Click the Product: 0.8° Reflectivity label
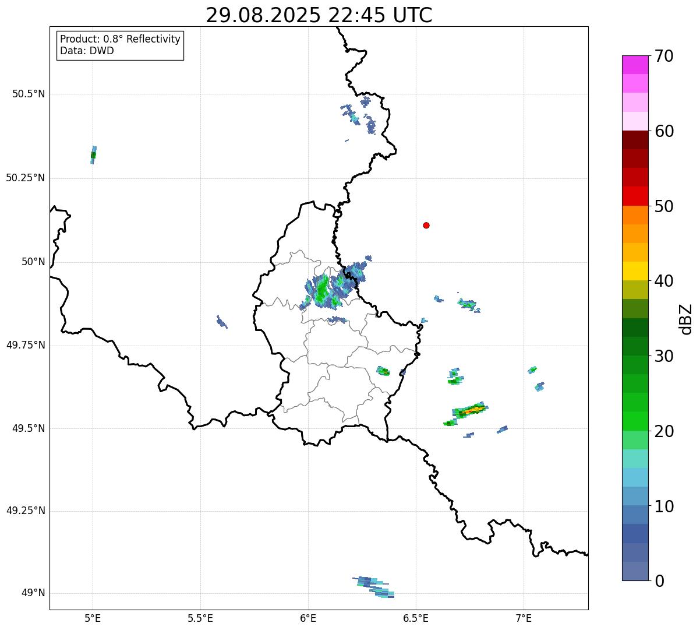Screen dimensions: 700x630 tap(121, 39)
